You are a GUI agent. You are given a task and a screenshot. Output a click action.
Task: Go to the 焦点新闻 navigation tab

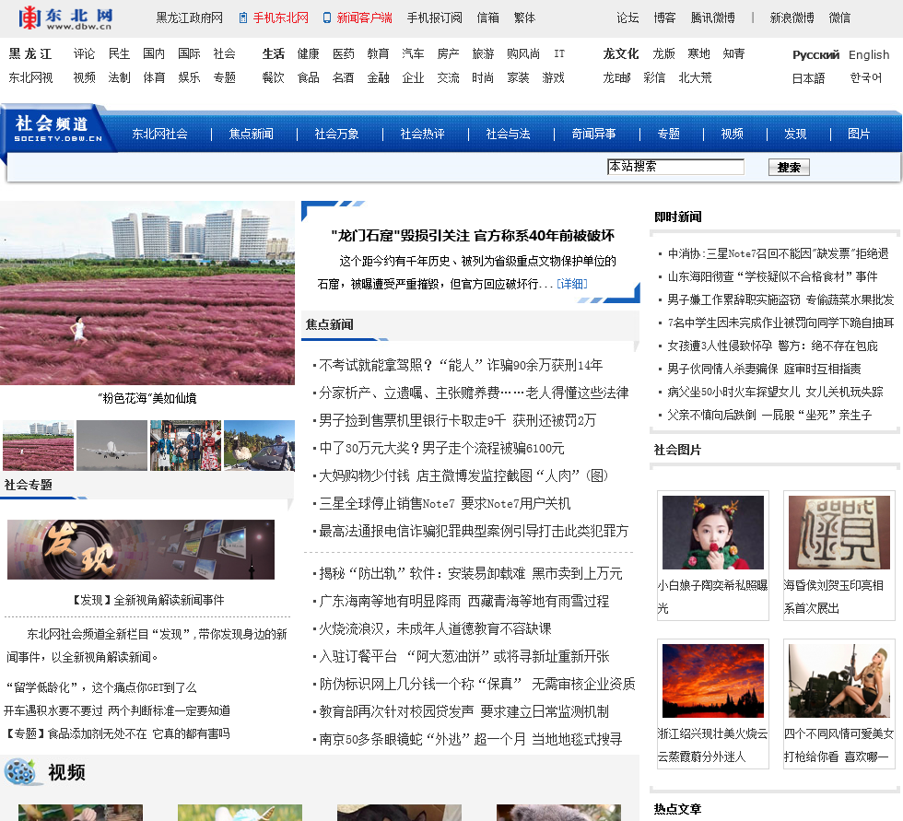pyautogui.click(x=252, y=134)
